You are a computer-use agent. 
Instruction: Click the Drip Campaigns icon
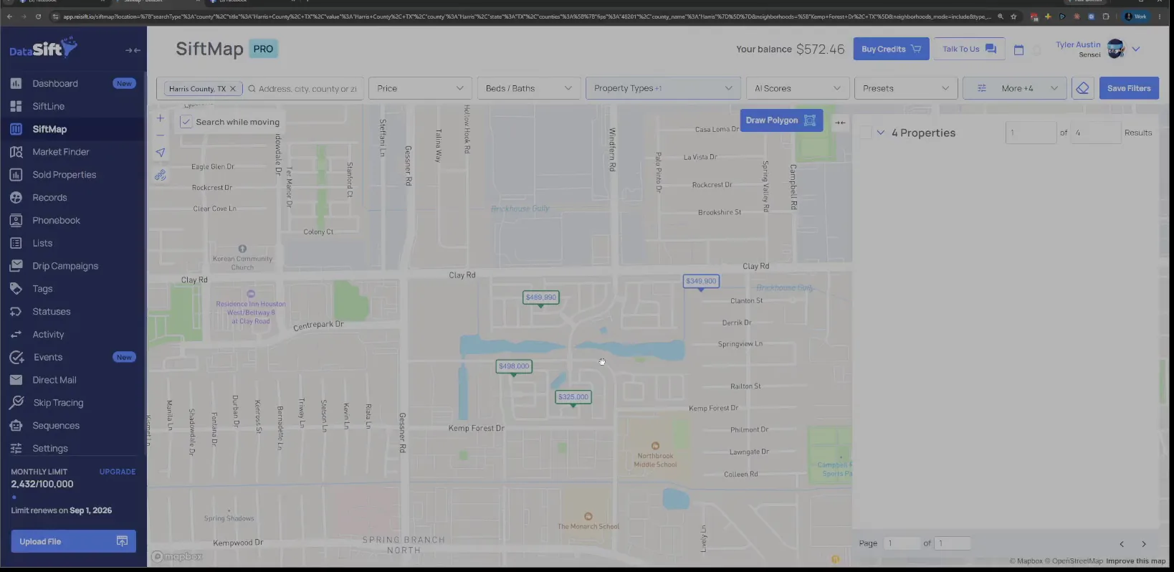[16, 266]
